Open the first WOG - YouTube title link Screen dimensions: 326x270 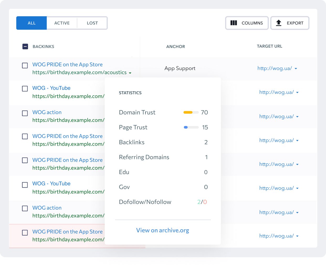coord(51,88)
